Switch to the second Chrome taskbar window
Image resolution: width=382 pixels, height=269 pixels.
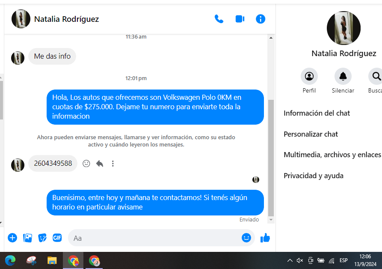click(x=94, y=260)
